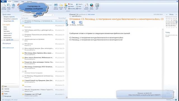Switch to the Folders ribbon tab

click(16, 1)
